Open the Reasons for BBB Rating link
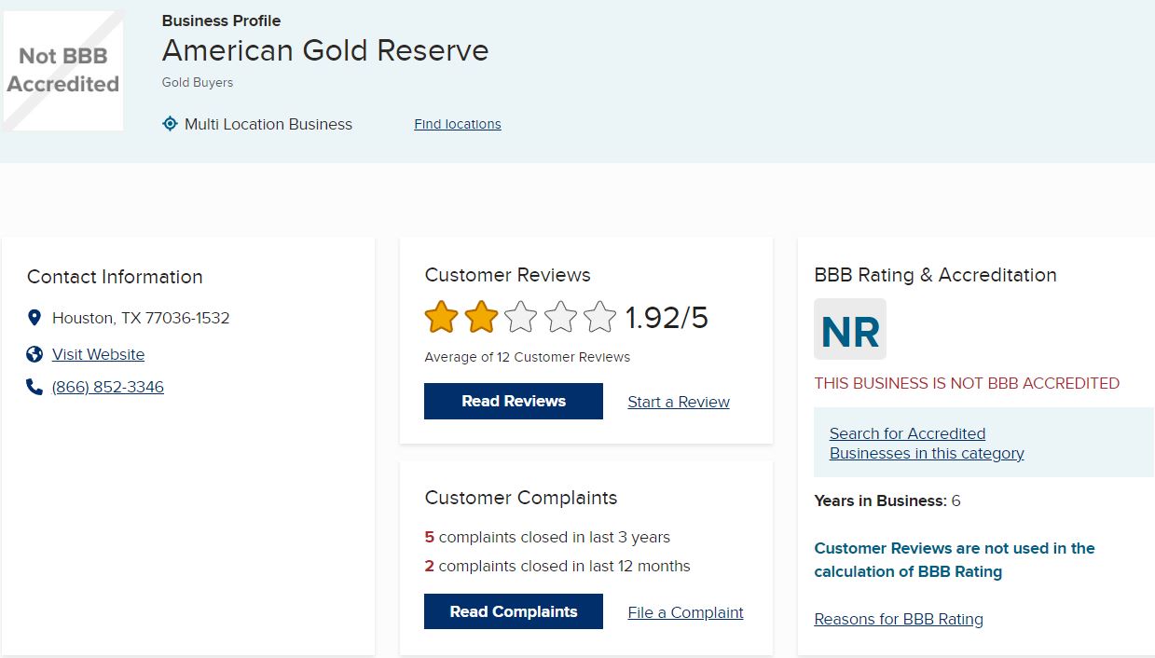Screen dimensions: 1155x658 tap(899, 619)
